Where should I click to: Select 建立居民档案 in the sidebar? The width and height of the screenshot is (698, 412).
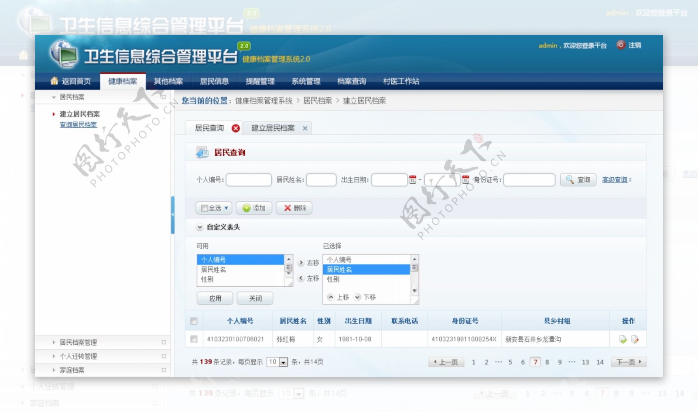(80, 114)
